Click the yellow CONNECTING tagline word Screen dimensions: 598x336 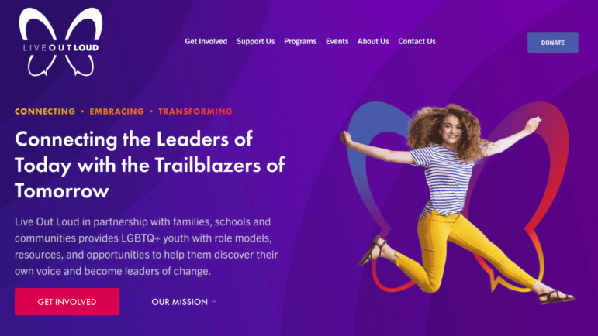(x=45, y=111)
